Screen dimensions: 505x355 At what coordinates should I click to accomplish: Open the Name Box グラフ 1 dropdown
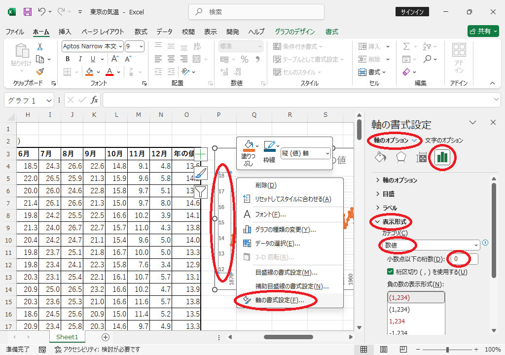tap(49, 101)
